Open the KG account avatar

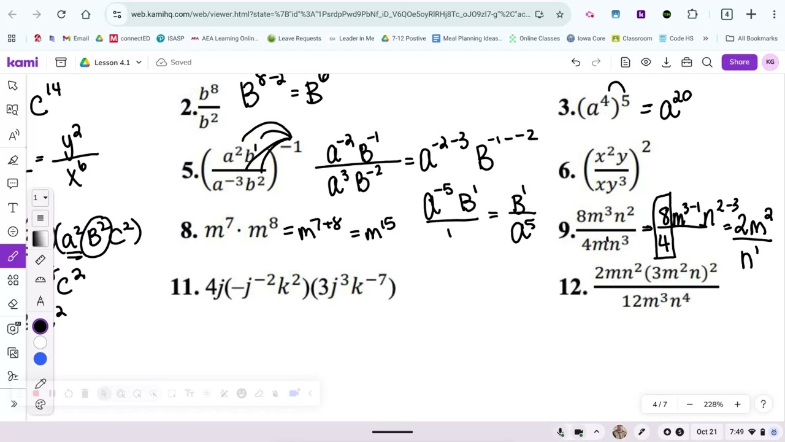pyautogui.click(x=770, y=62)
